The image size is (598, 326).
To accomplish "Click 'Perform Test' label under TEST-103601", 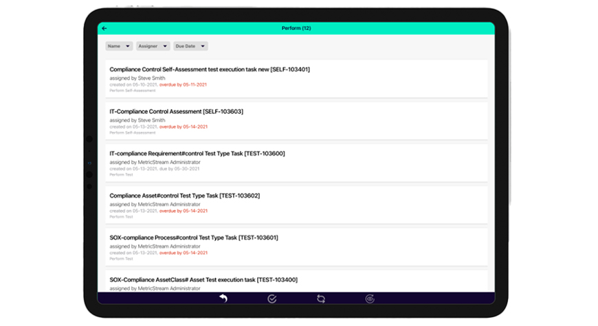I will 121,259.
